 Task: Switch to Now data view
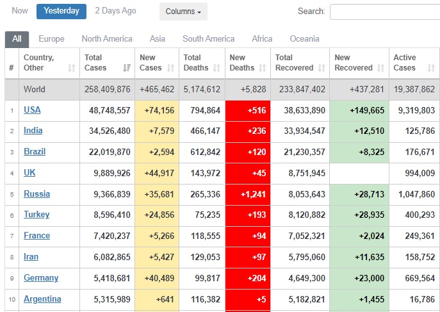pyautogui.click(x=20, y=11)
